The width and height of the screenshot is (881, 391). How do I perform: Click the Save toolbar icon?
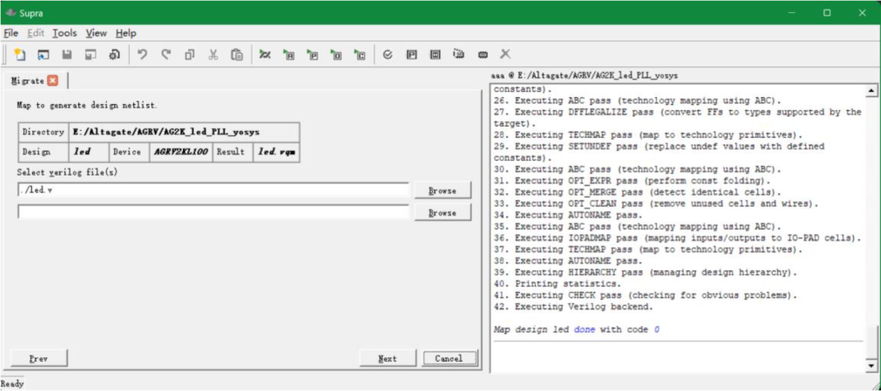(x=67, y=54)
